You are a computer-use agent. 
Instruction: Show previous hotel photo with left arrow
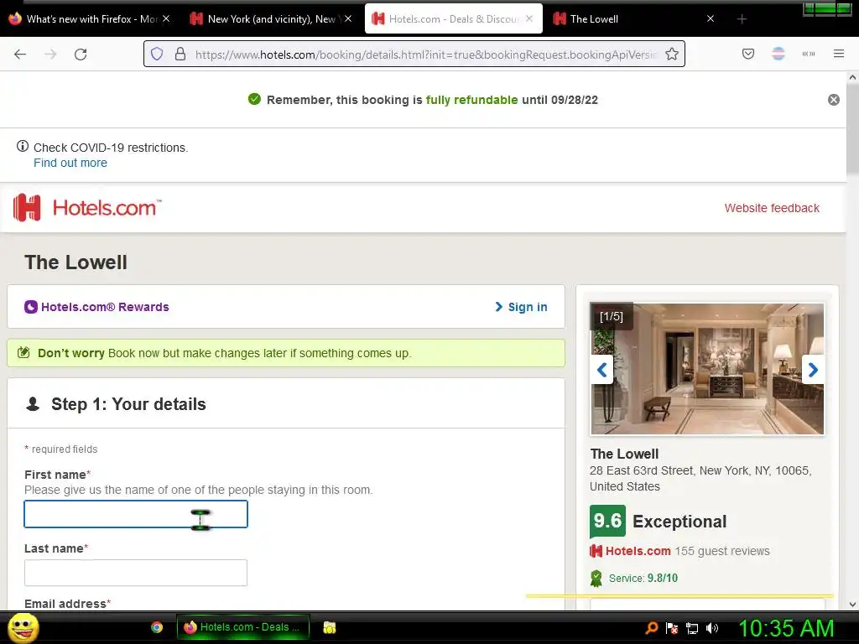click(x=602, y=370)
